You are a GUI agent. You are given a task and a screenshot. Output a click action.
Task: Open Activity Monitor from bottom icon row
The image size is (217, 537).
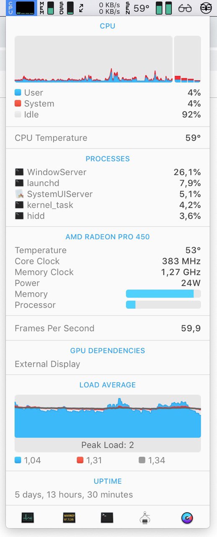[28, 517]
